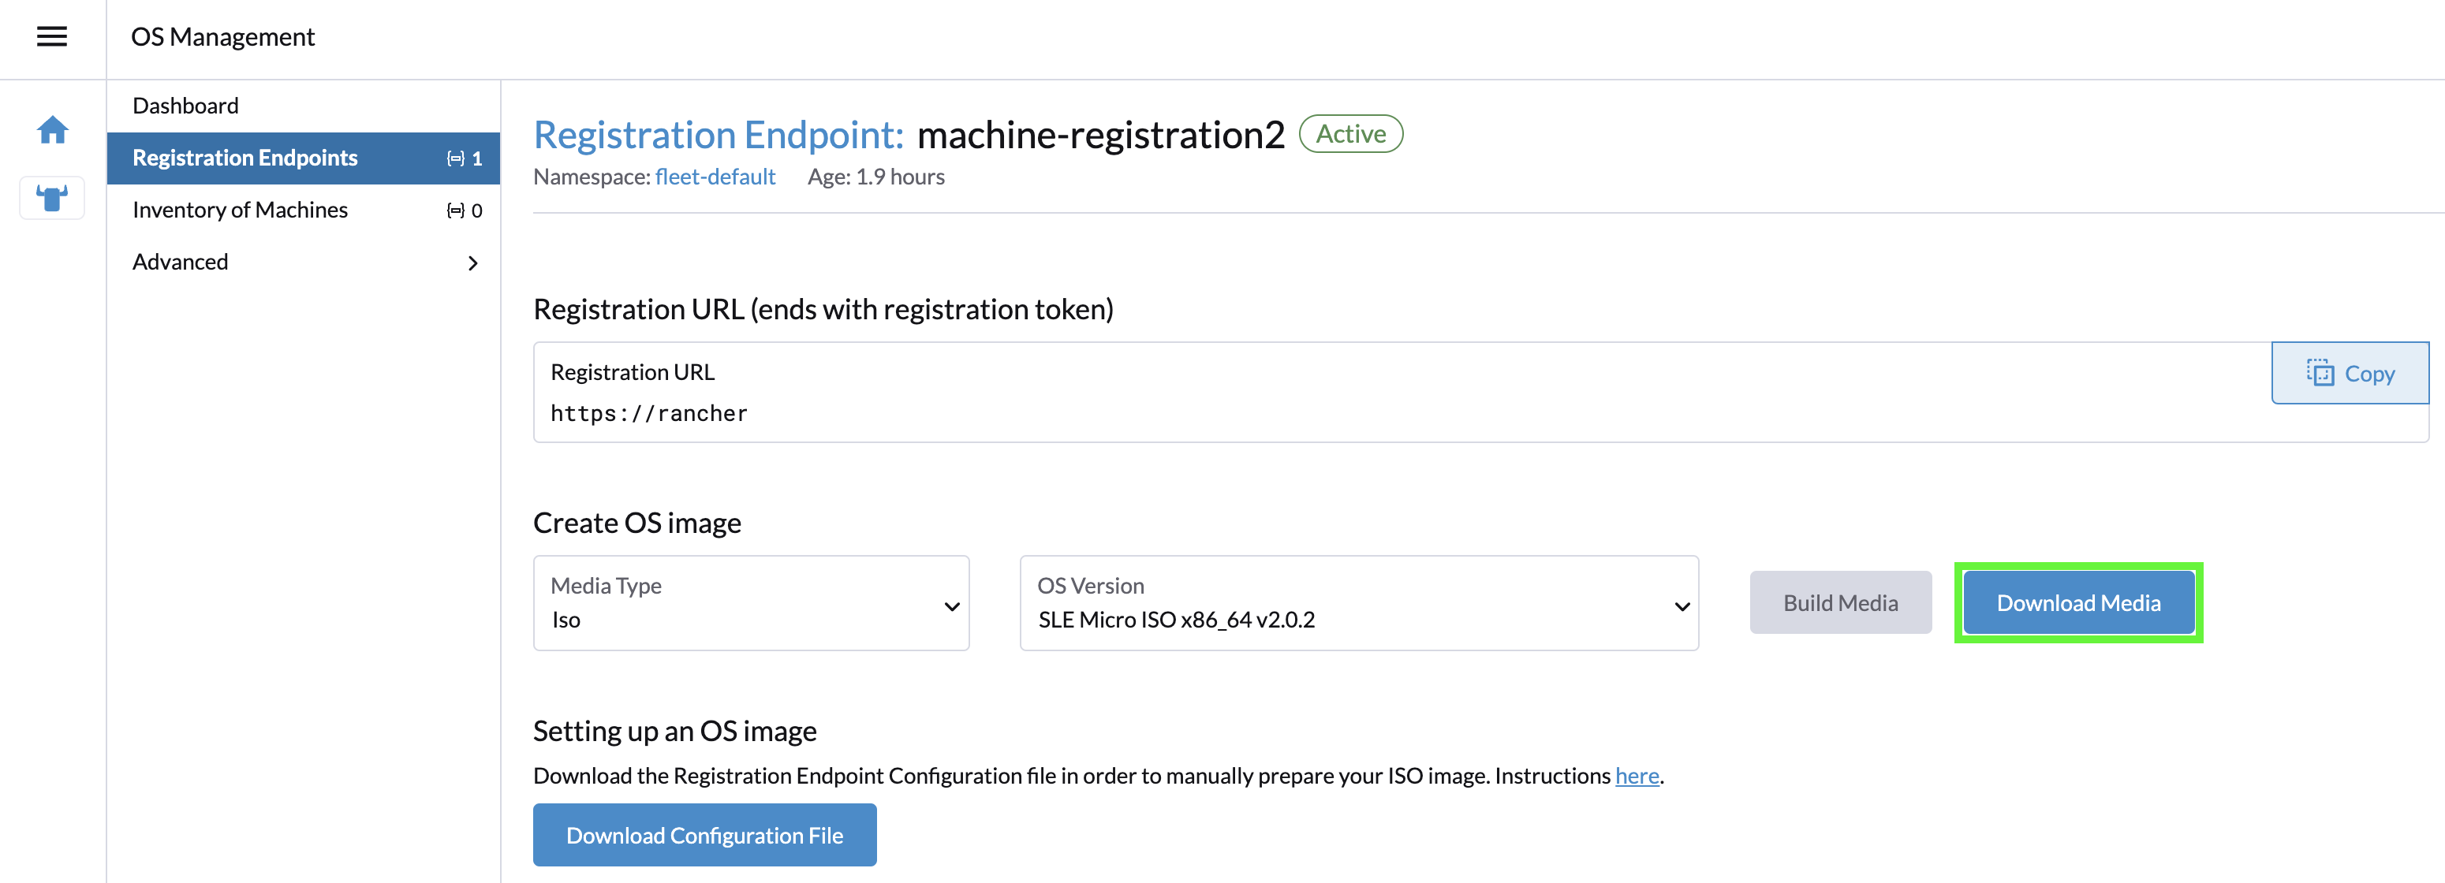Screen dimensions: 2445x883
Task: Click the Active status badge
Action: coord(1350,134)
